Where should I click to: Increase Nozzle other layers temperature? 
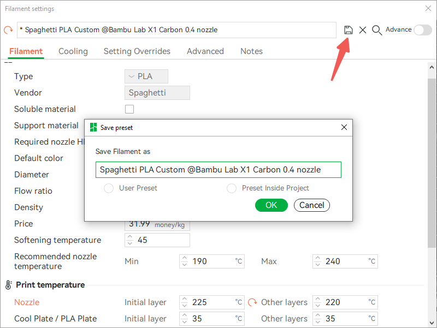coord(318,299)
